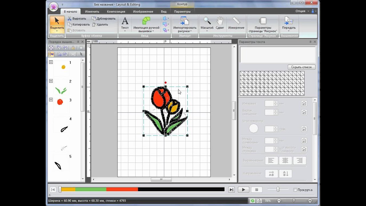
Task: Expand sewing order item 1
Action: 51,62
